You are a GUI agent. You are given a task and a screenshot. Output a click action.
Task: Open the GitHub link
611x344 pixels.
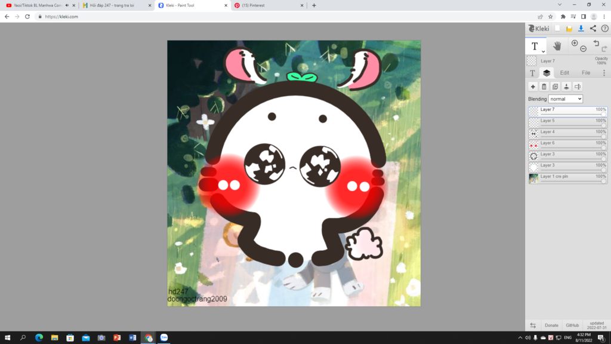coord(572,325)
